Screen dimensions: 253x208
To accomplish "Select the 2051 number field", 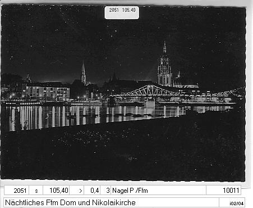I will coord(16,191).
